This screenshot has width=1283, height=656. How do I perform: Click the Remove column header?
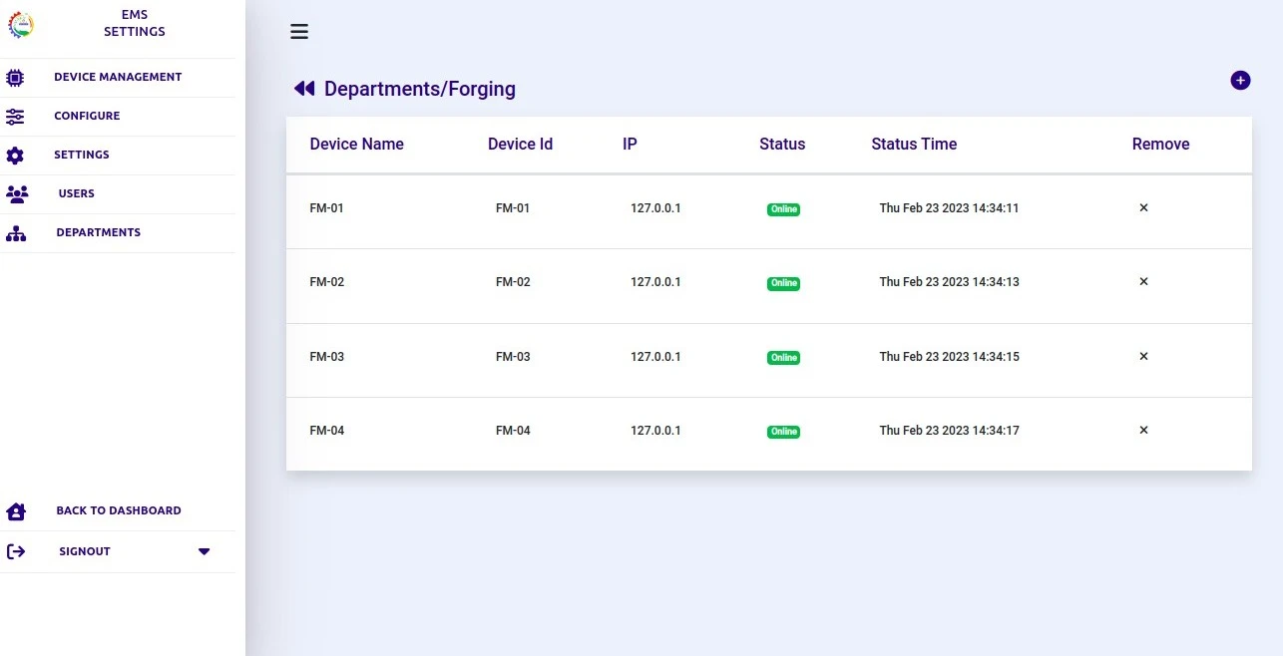pos(1160,144)
